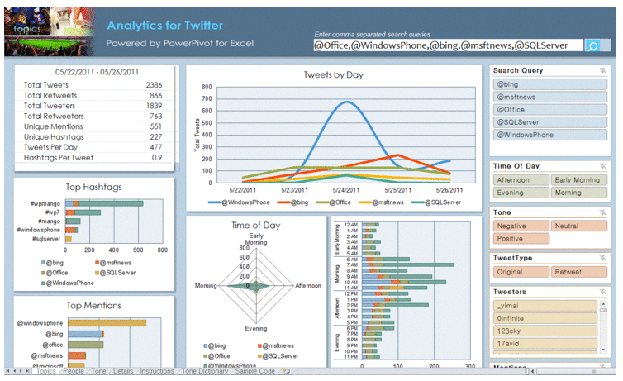Filter TweetType by Original
This screenshot has height=381, width=623.
tap(521, 272)
